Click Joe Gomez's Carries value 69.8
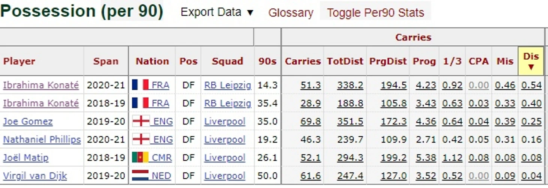 [x=310, y=122]
